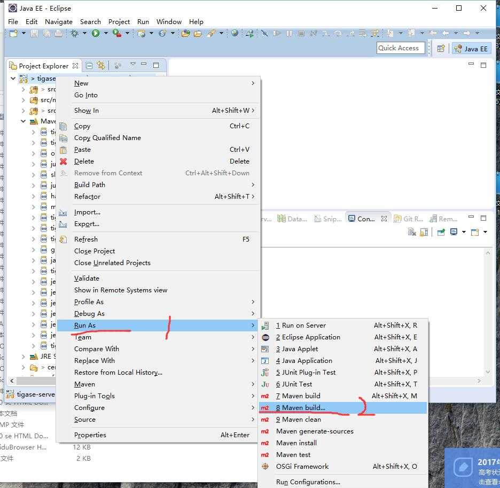Select Maven clean in the submenu
The width and height of the screenshot is (500, 488).
(342, 420)
